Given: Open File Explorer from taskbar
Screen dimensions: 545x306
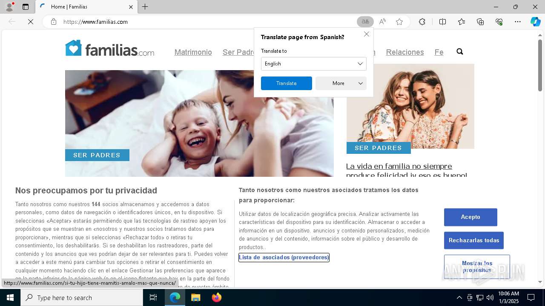Looking at the screenshot, I should pyautogui.click(x=196, y=297).
